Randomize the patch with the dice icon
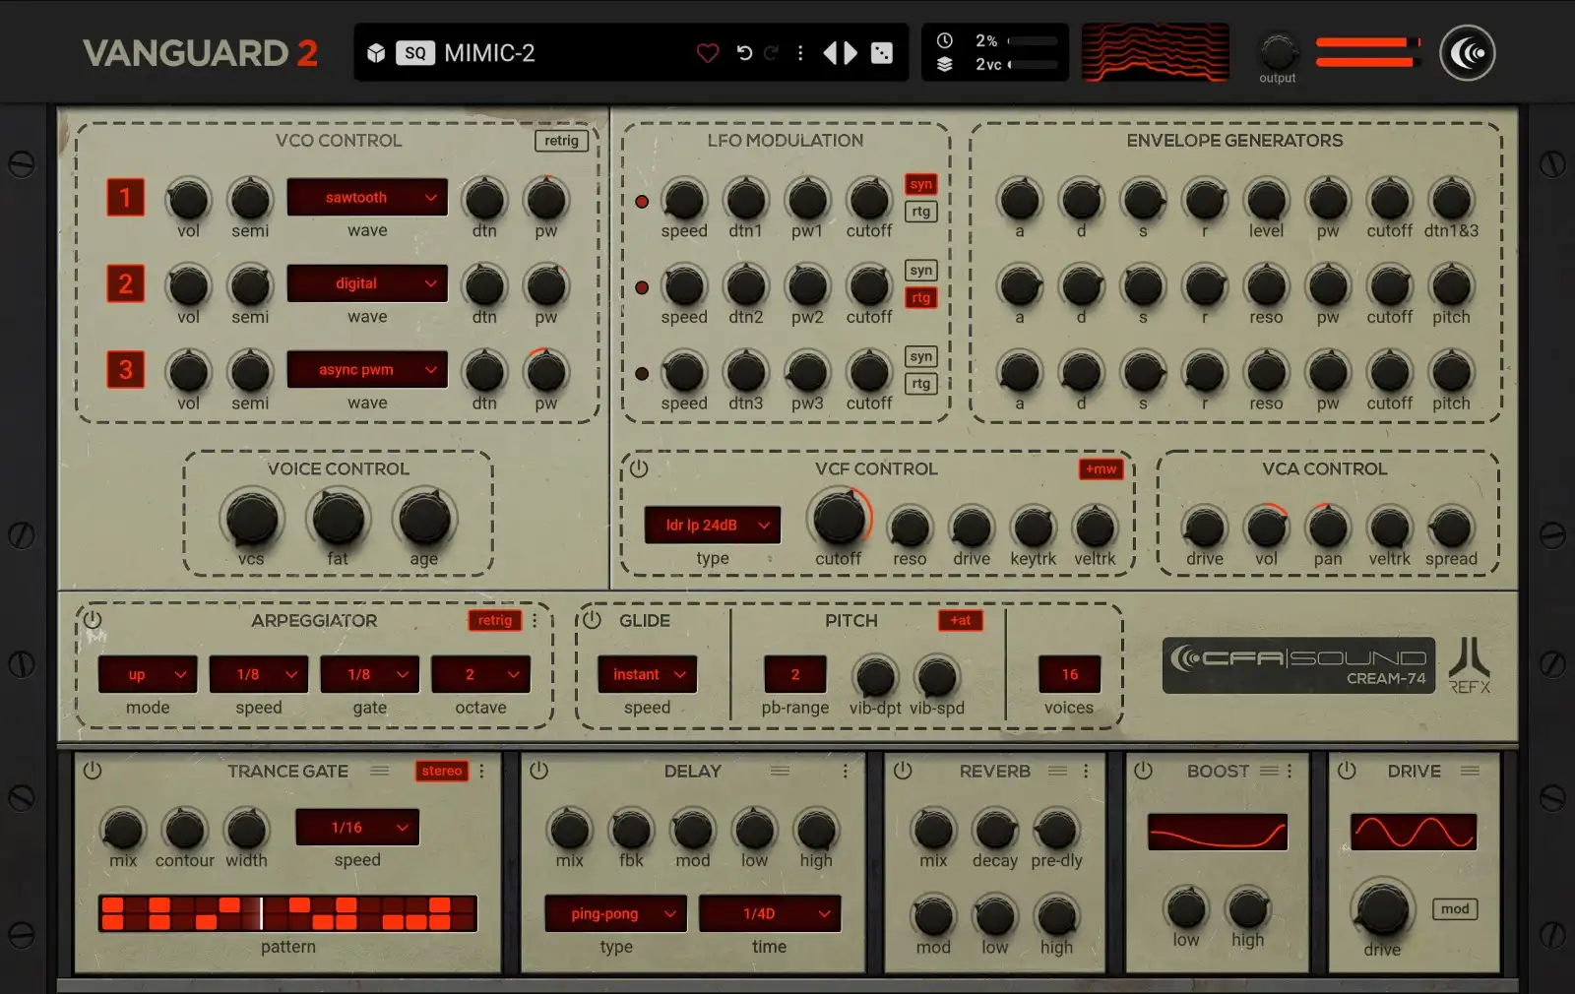Image resolution: width=1575 pixels, height=994 pixels. click(x=882, y=53)
